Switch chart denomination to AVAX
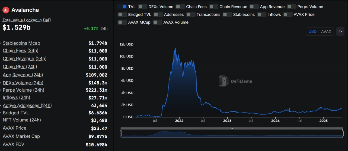Viewport: 348px width, 151px height. click(326, 31)
